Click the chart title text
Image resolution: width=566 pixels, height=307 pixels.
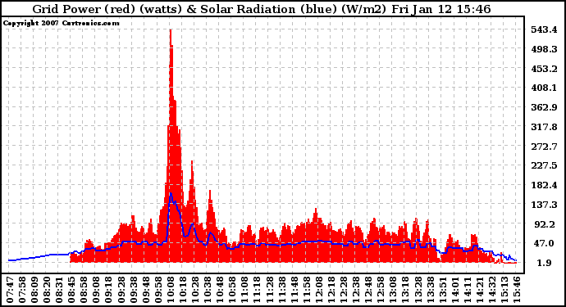[x=262, y=9]
